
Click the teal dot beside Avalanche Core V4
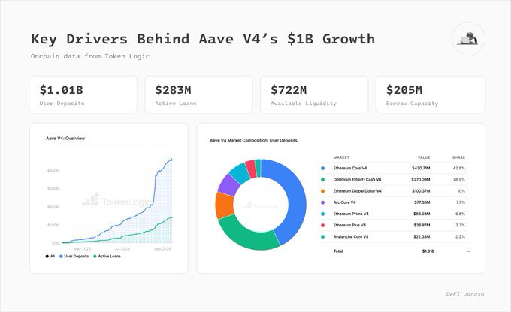pyautogui.click(x=322, y=237)
